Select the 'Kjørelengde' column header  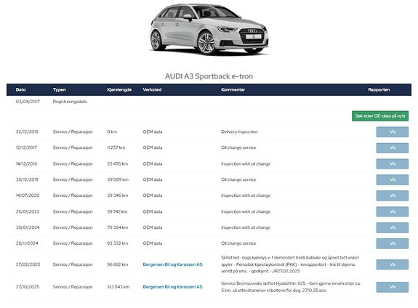(119, 90)
